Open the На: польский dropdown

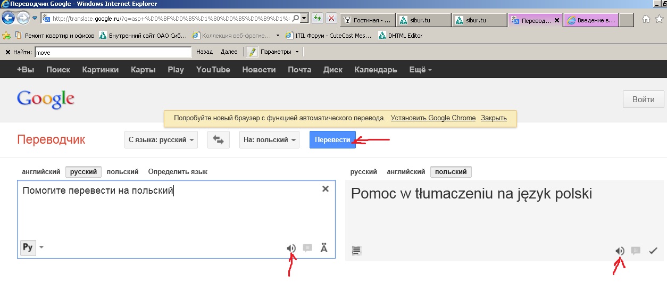[269, 140]
